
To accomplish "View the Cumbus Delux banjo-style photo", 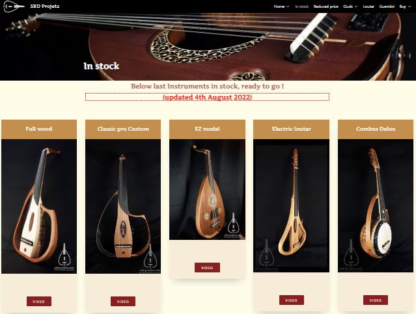I will (x=376, y=205).
